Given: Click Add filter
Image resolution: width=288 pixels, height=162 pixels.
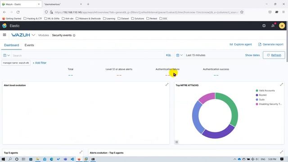Looking at the screenshot, I should coord(40,63).
